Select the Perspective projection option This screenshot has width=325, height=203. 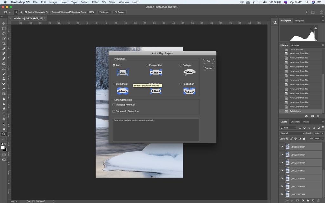pos(147,65)
